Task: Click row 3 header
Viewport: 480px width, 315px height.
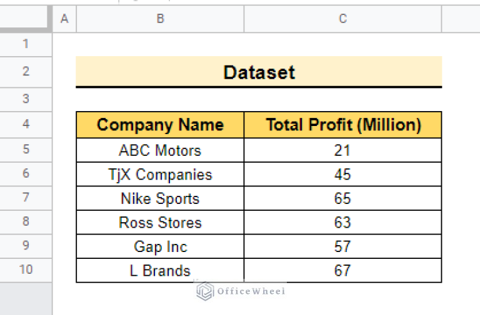Action: [x=26, y=99]
